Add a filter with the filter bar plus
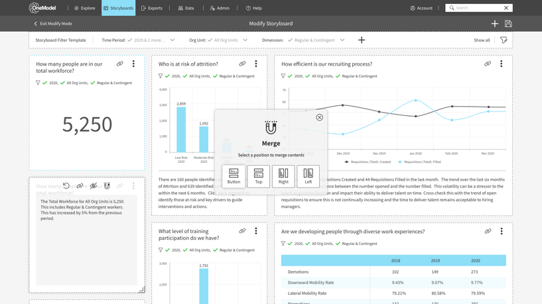This screenshot has height=304, width=542. [x=362, y=40]
